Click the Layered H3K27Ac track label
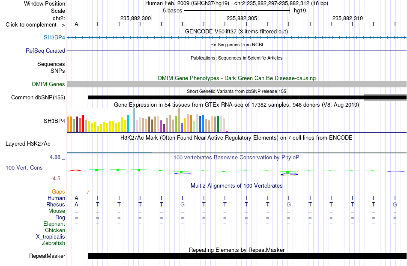The height and width of the screenshot is (266, 407). click(28, 144)
